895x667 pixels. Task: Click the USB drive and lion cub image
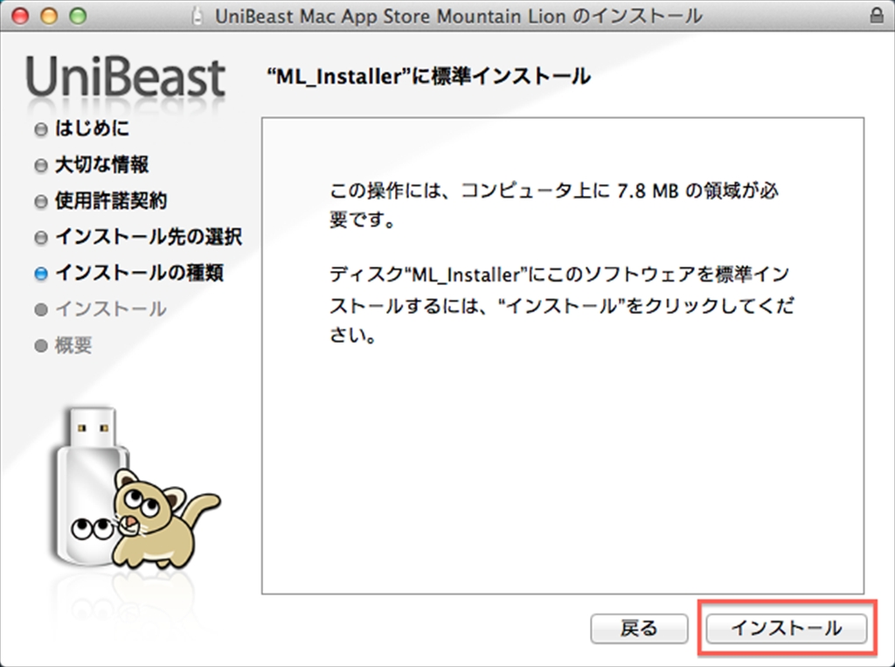pyautogui.click(x=135, y=488)
